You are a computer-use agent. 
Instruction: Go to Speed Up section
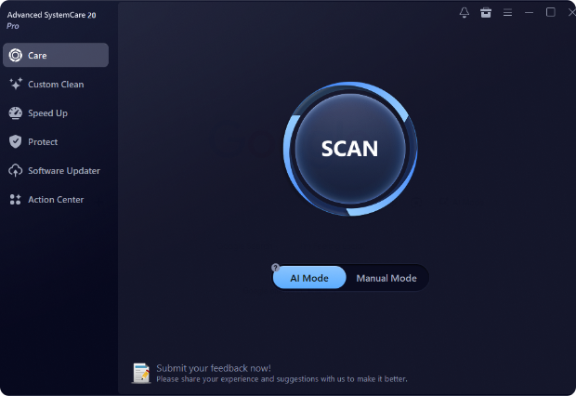pyautogui.click(x=56, y=112)
